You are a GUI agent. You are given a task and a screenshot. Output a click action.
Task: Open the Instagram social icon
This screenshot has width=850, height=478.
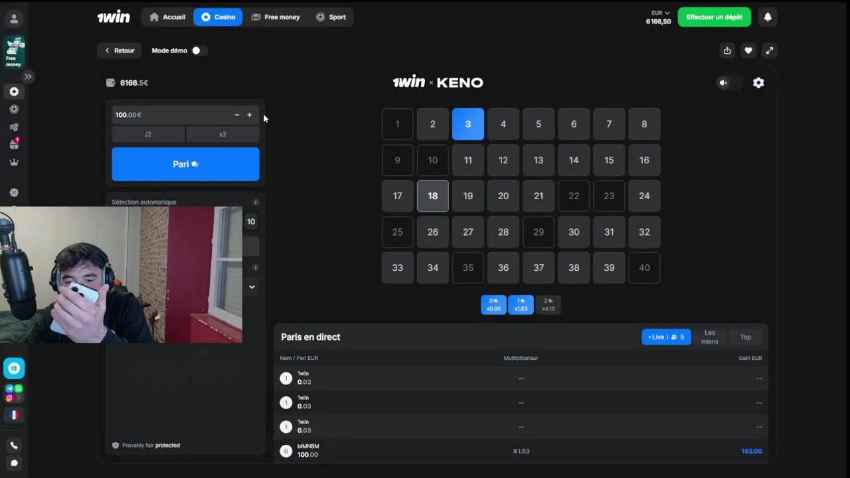click(x=9, y=398)
